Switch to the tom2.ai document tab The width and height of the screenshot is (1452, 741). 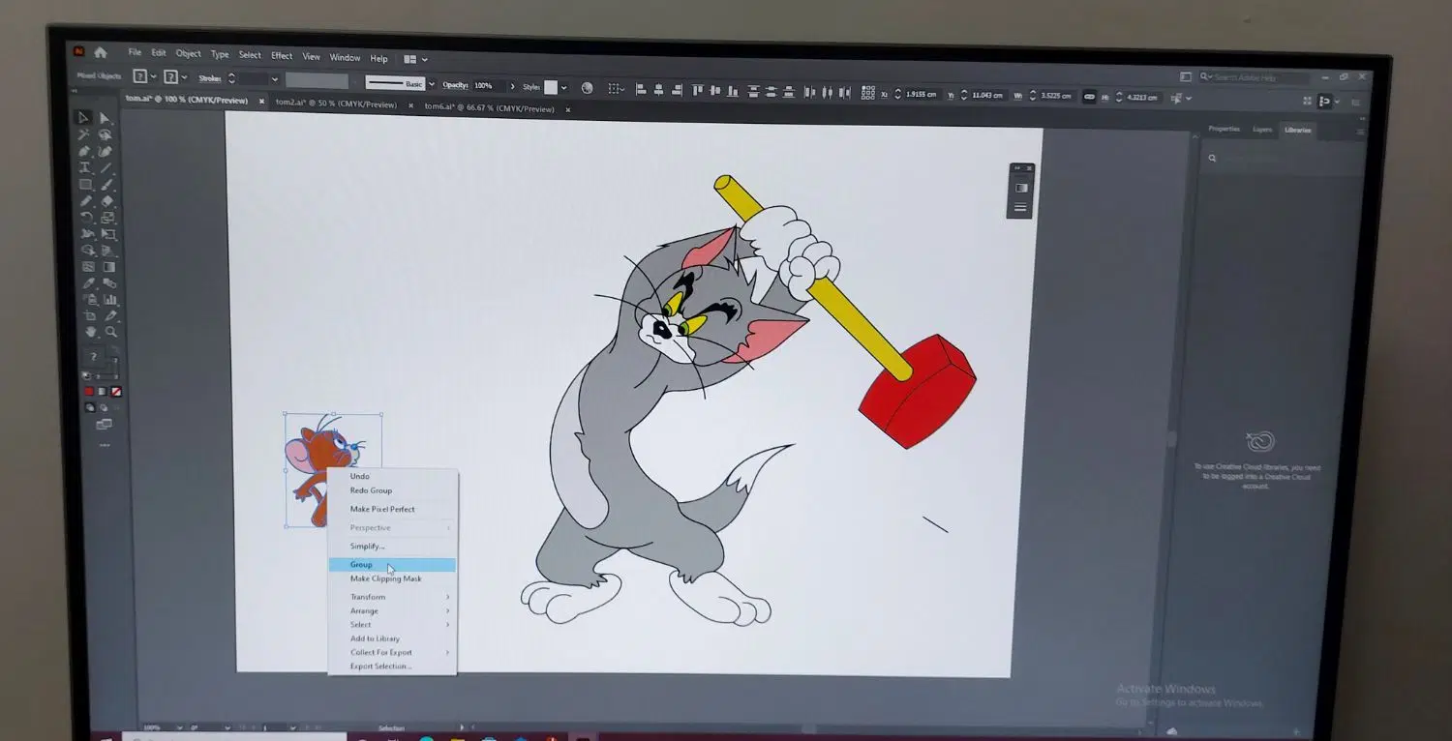pyautogui.click(x=336, y=104)
